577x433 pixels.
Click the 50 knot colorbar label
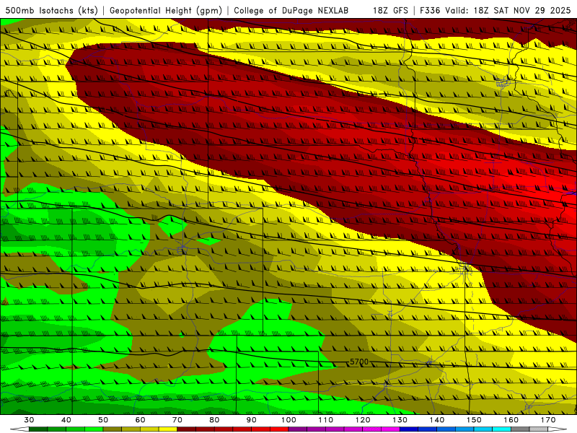click(x=103, y=420)
